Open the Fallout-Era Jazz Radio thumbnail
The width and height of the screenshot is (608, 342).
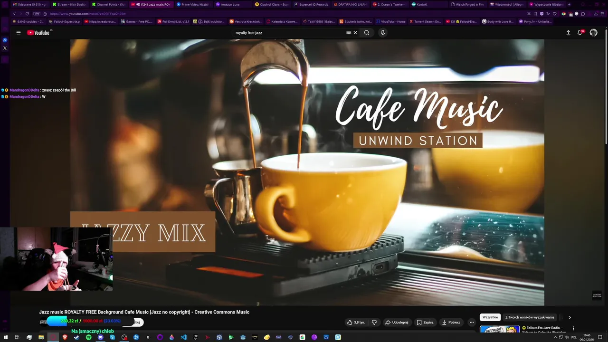500,329
